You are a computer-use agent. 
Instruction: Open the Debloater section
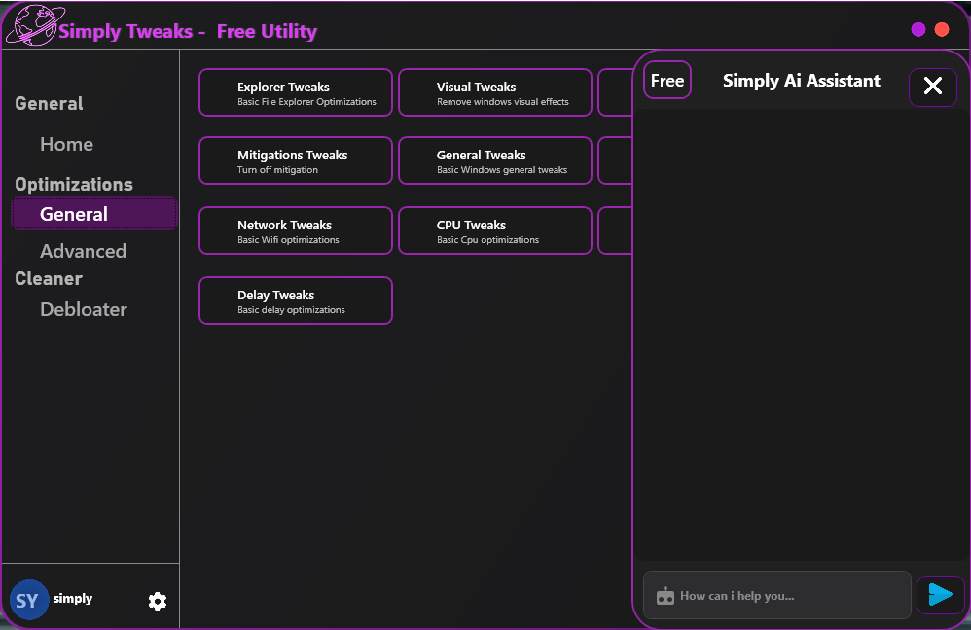pos(84,309)
